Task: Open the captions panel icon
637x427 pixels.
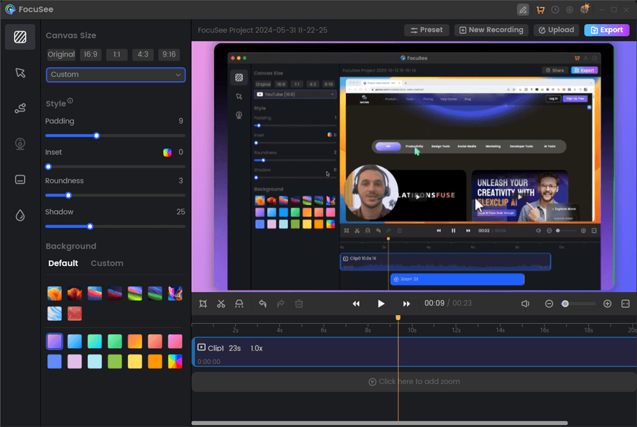Action: click(20, 179)
